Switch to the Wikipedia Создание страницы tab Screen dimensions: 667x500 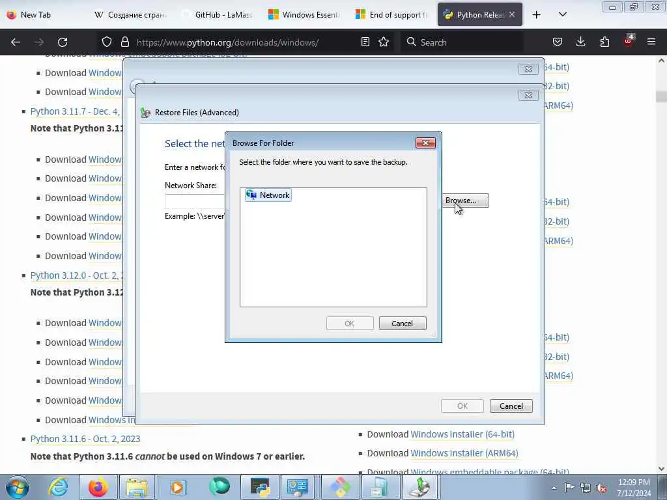coord(130,15)
